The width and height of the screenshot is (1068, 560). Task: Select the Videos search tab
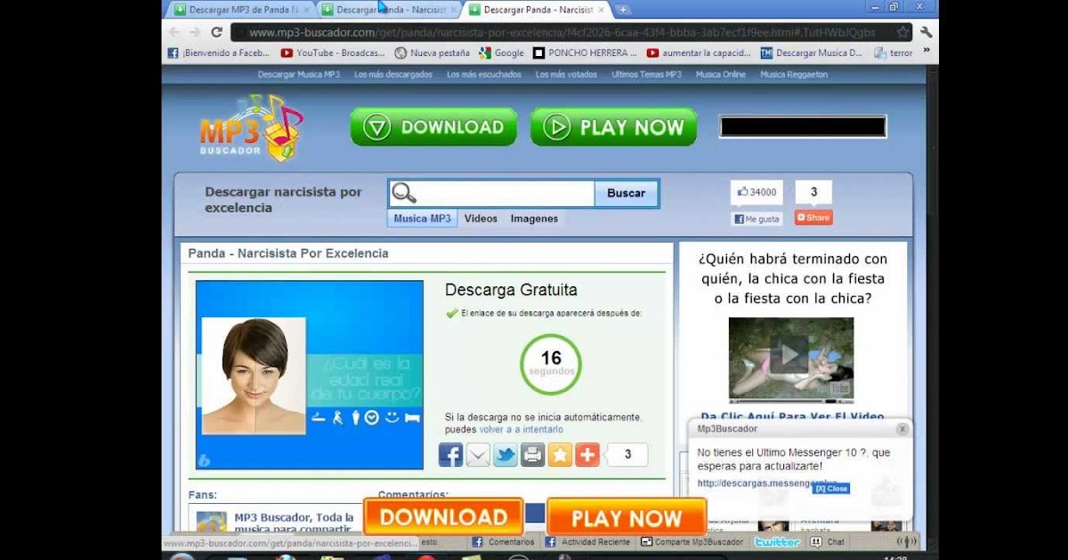[481, 219]
